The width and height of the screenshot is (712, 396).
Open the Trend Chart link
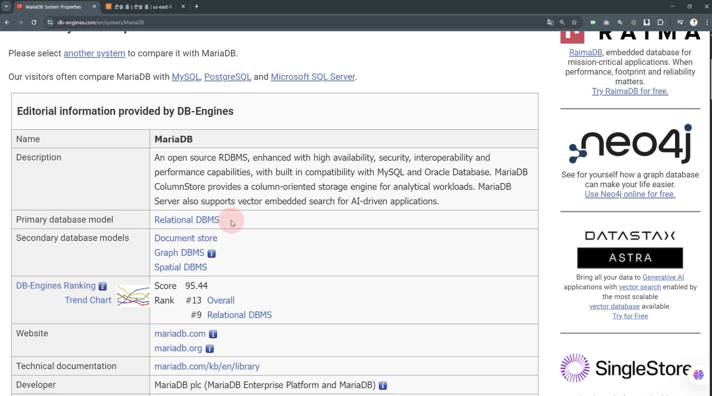(x=88, y=300)
